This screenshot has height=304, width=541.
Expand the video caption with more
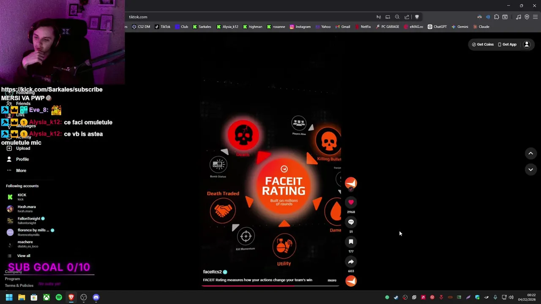coord(332,280)
